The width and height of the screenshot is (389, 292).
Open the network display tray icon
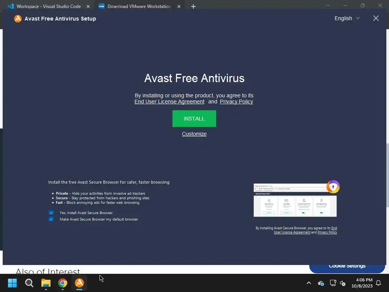point(333,283)
